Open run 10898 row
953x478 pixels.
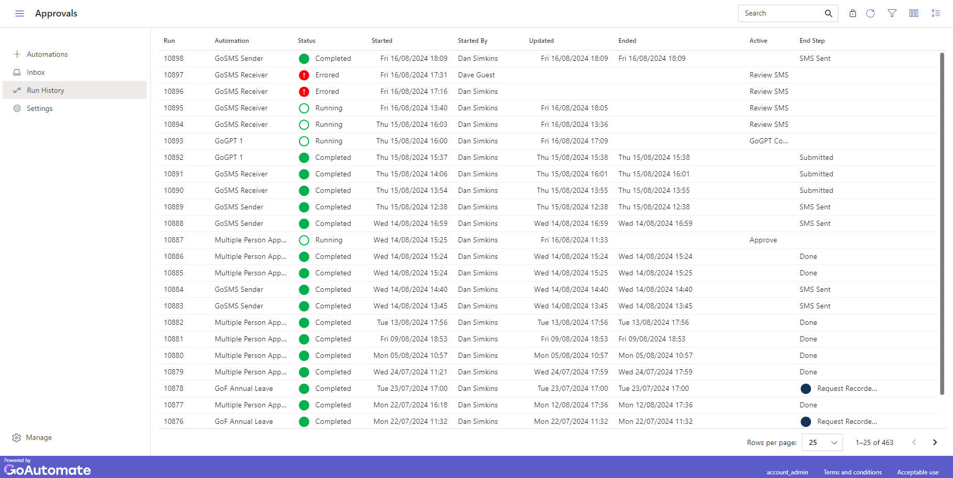[x=548, y=59]
